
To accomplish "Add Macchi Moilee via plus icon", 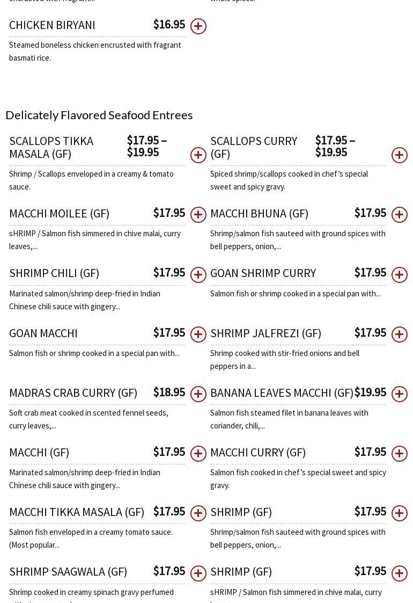I will [198, 215].
